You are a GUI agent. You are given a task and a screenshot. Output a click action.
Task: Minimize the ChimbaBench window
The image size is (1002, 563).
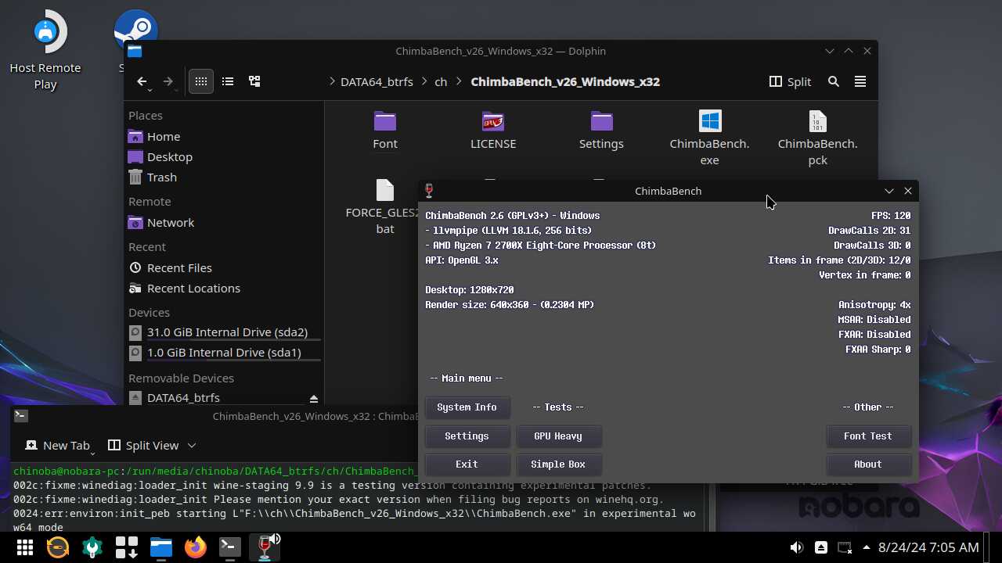click(x=889, y=191)
